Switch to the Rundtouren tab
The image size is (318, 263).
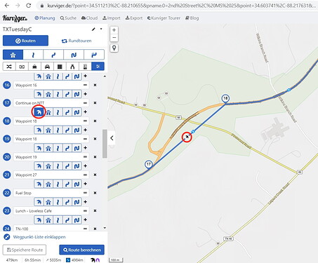tap(77, 41)
